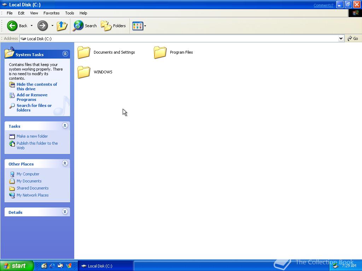Open My Computer from Other Places

24,174
